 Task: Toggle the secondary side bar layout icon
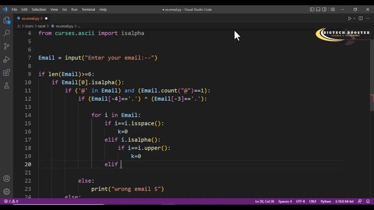[x=324, y=9]
